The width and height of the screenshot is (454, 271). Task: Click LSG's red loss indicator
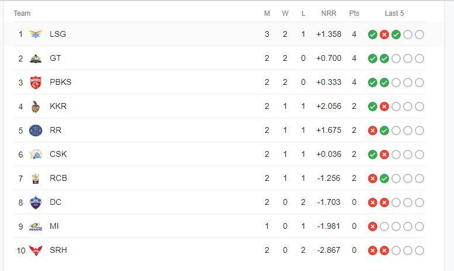[x=384, y=35]
